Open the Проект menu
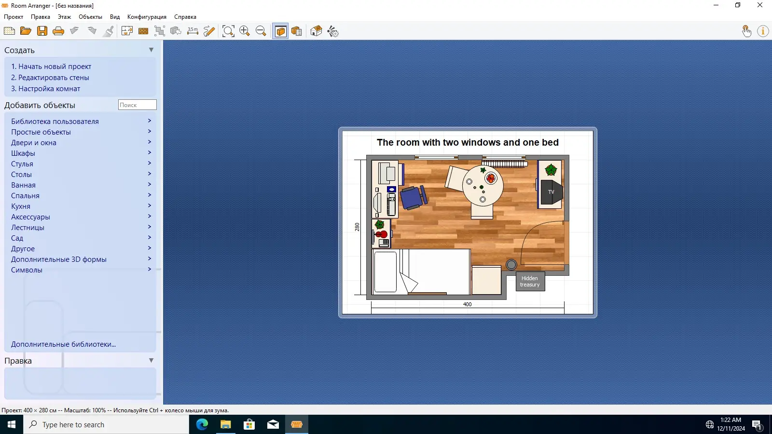This screenshot has height=434, width=772. point(14,17)
